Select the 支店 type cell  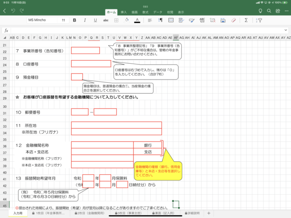tap(148, 152)
